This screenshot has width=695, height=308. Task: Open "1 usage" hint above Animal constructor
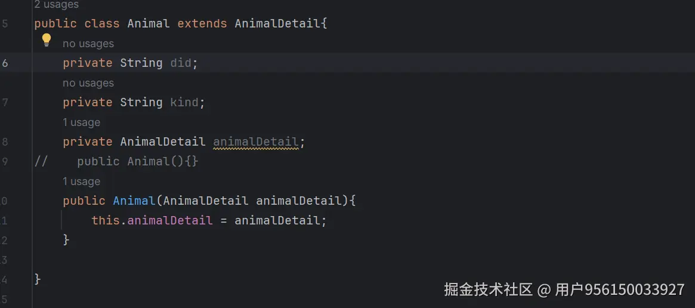pos(81,181)
